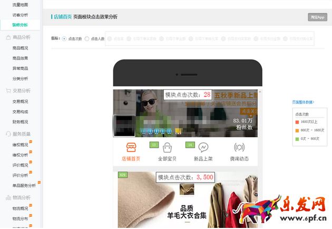Click the green 0次-800次 legend swatch
The width and height of the screenshot is (332, 229).
(x=297, y=139)
